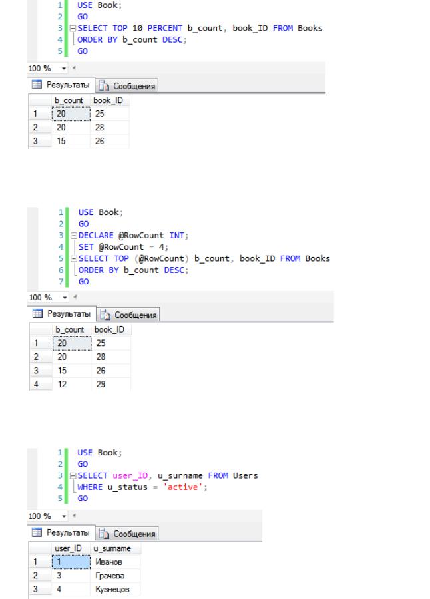The image size is (430, 599).
Task: Select surname cell Иванов
Action: 115,562
